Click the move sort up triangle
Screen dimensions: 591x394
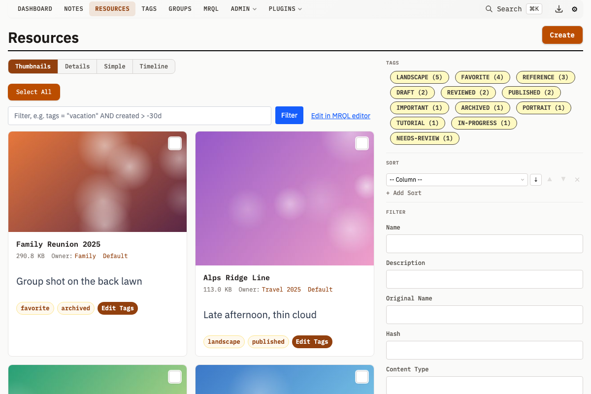[x=550, y=179]
